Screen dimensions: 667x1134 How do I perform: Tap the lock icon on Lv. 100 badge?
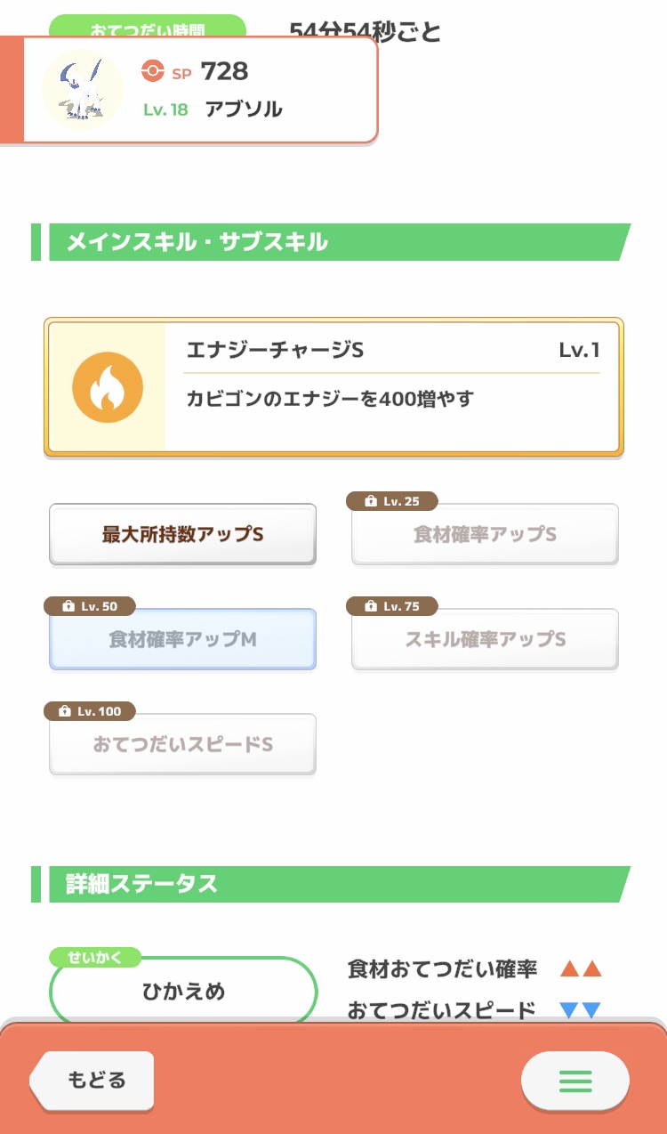point(65,712)
